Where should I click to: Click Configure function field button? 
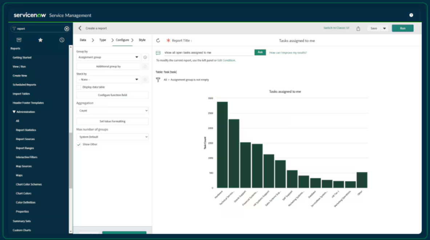coord(112,95)
